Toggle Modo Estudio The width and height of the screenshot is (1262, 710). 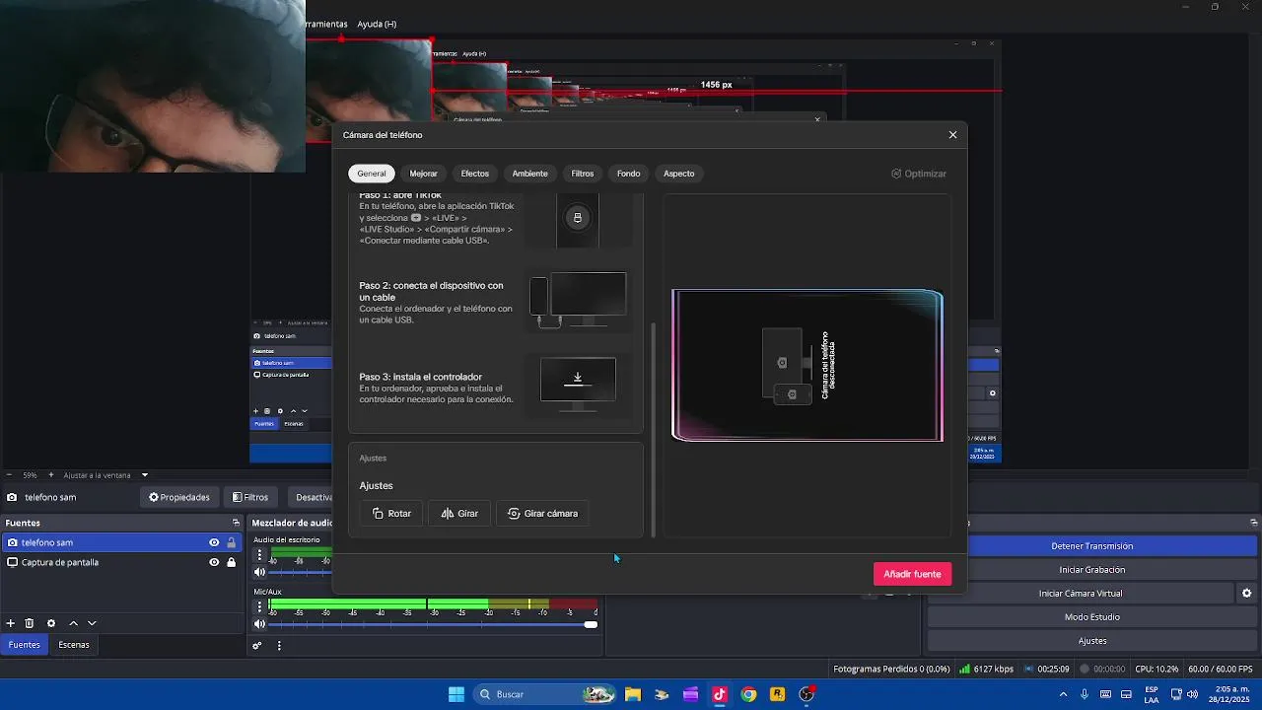[x=1091, y=617]
